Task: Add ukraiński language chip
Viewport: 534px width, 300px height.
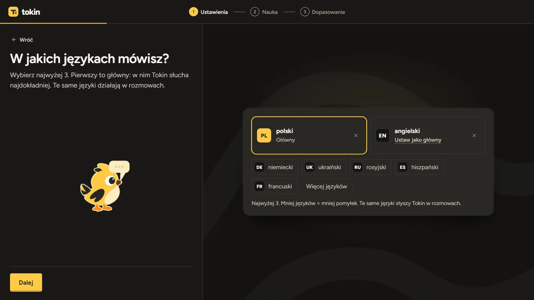Action: pos(324,167)
